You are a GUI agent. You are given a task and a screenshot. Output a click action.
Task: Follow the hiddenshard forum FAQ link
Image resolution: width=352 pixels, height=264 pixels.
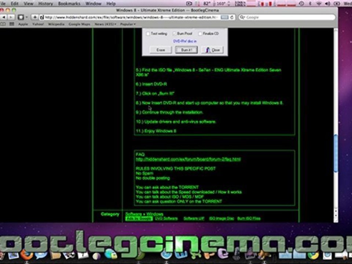point(188,159)
